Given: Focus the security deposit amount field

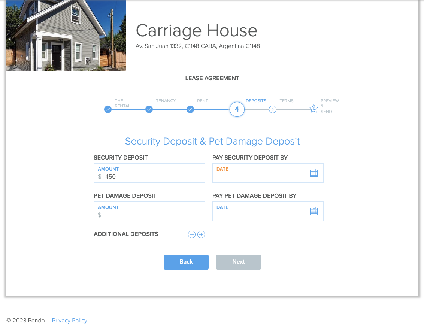Looking at the screenshot, I should tap(149, 173).
